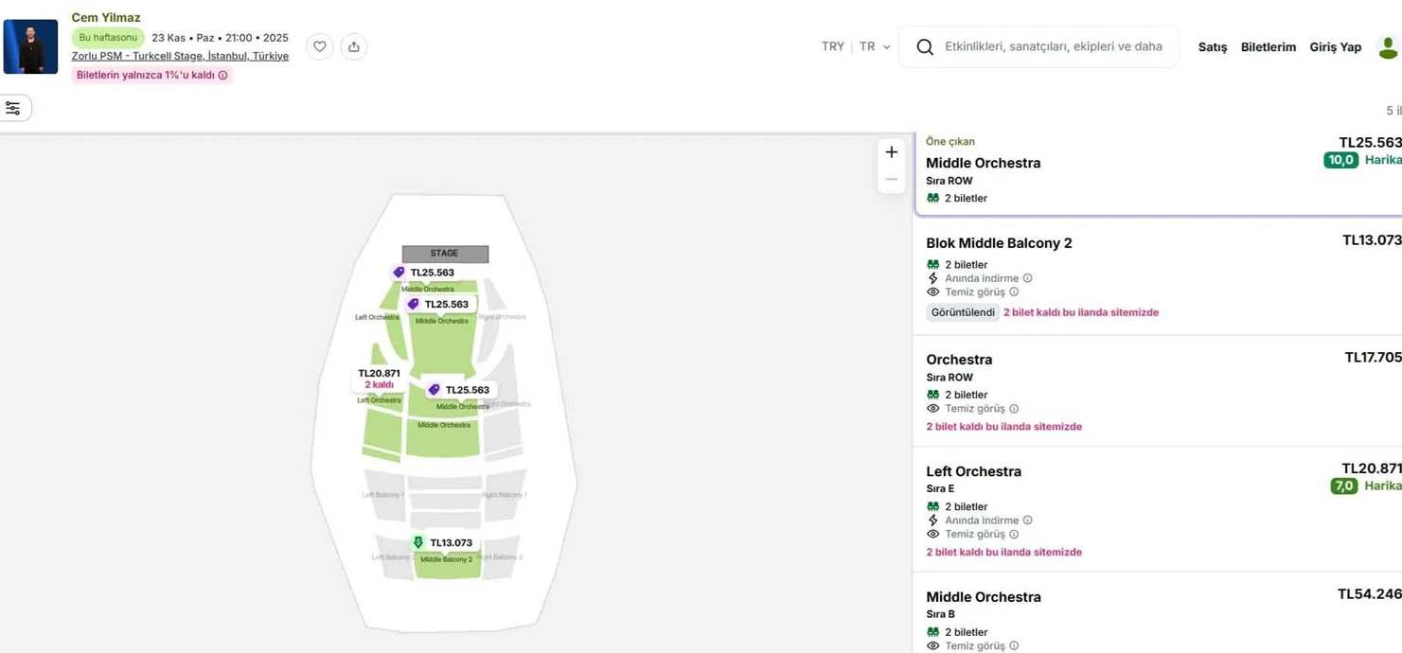Click the user profile avatar icon

point(1388,46)
